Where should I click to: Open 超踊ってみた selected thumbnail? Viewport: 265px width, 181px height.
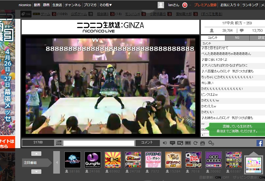pyautogui.click(x=254, y=165)
